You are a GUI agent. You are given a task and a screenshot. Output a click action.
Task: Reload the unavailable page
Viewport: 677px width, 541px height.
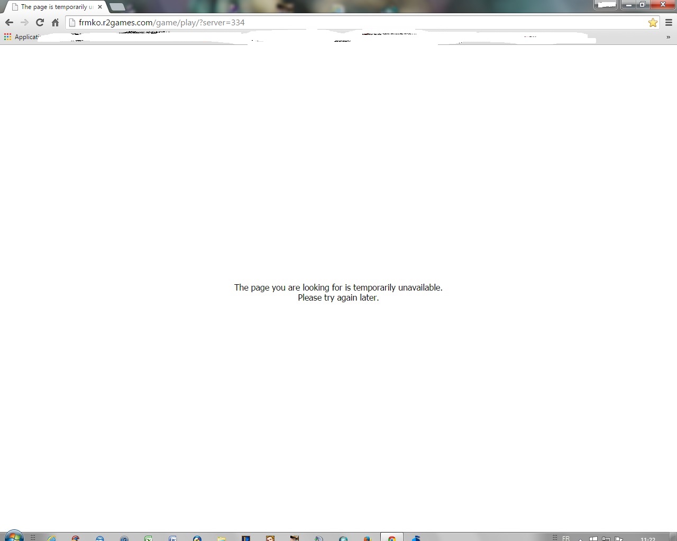[40, 22]
